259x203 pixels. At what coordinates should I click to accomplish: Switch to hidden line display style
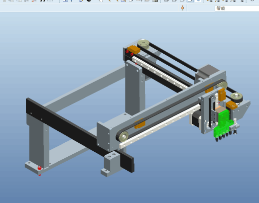coord(174,1)
